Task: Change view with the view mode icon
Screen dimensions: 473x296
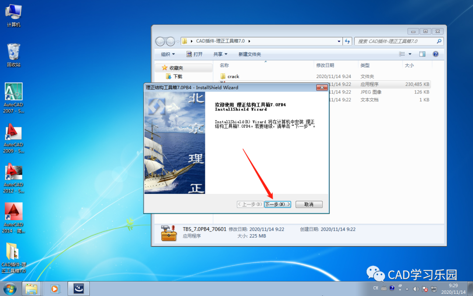Action: click(402, 54)
